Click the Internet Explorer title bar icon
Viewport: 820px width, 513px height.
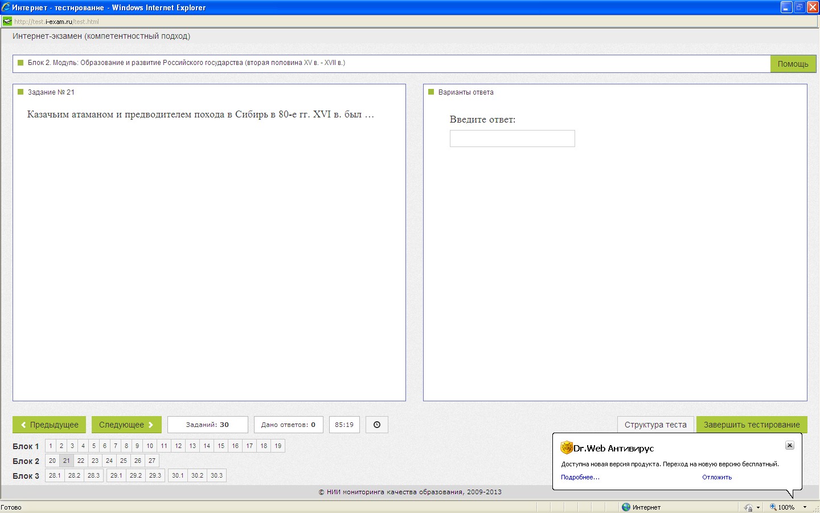pyautogui.click(x=6, y=7)
